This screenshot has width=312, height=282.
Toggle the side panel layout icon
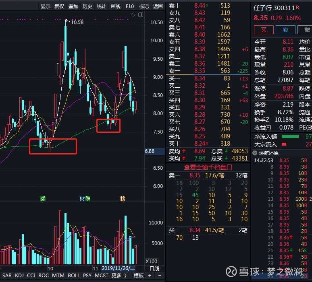(x=140, y=15)
